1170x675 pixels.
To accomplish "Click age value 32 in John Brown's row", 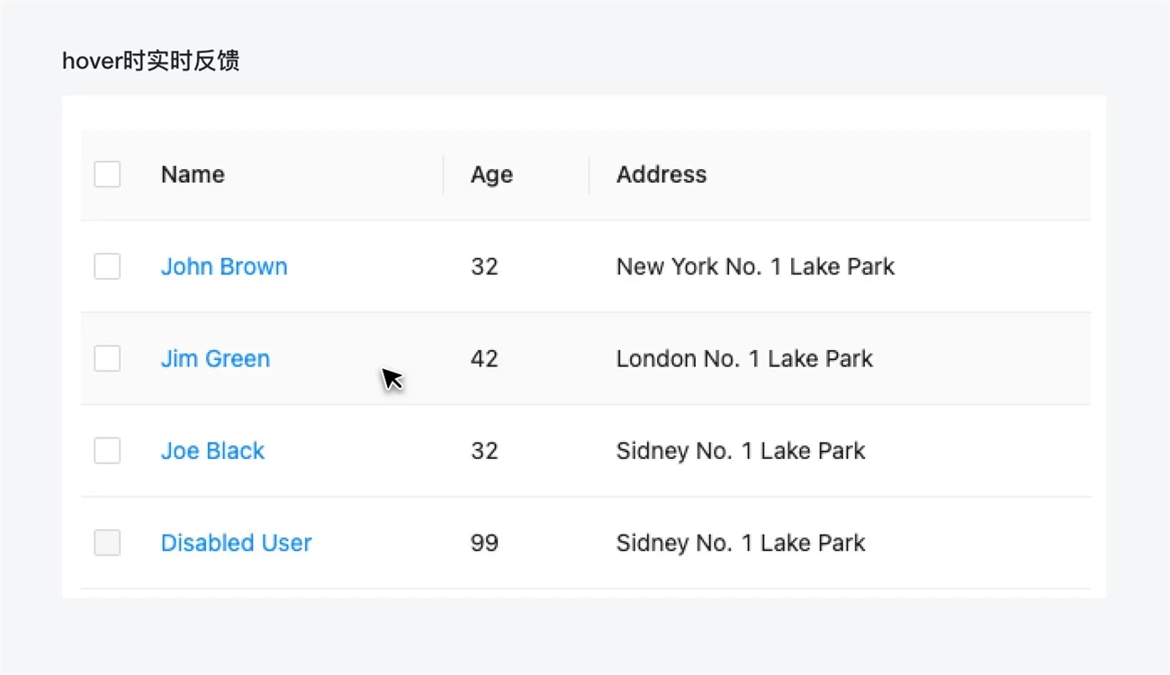I will pyautogui.click(x=484, y=266).
